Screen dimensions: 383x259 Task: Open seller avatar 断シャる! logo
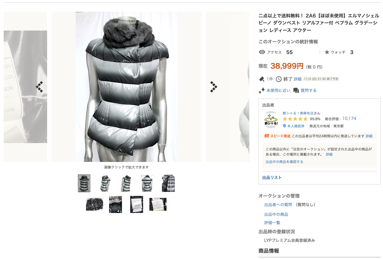point(271,120)
